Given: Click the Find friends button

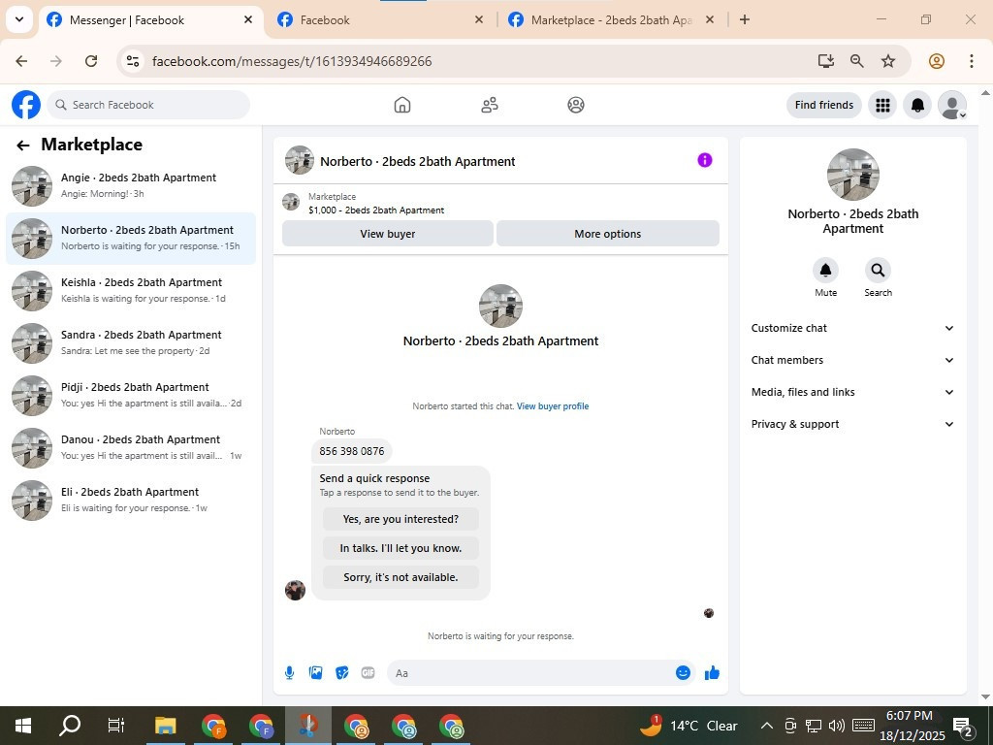Looking at the screenshot, I should point(824,105).
